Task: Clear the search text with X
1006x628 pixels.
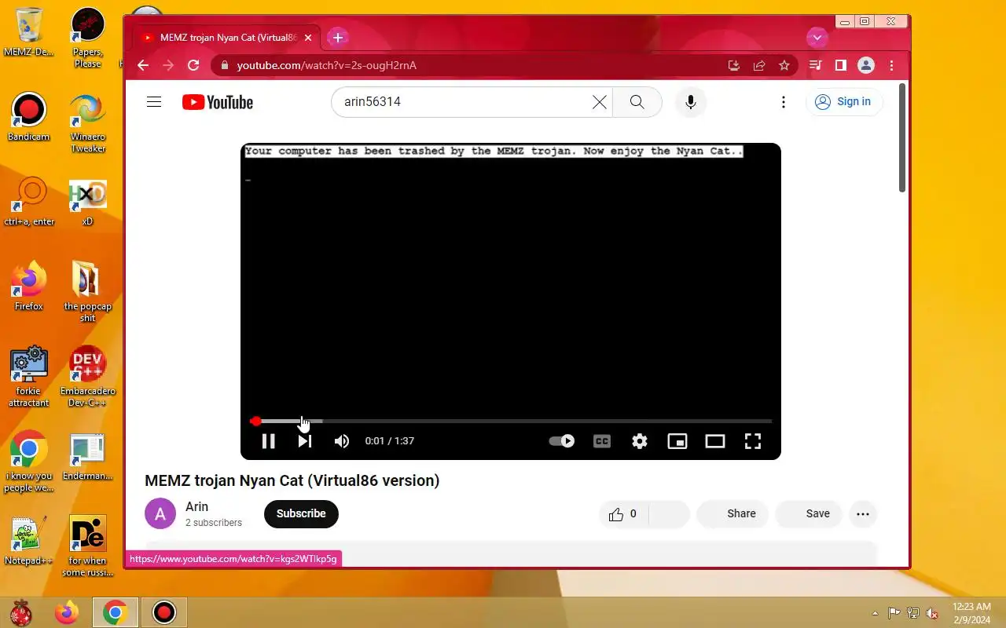Action: tap(600, 102)
